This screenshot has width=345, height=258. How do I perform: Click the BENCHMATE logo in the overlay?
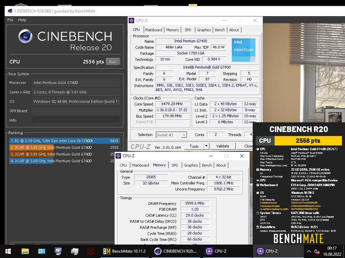(299, 239)
